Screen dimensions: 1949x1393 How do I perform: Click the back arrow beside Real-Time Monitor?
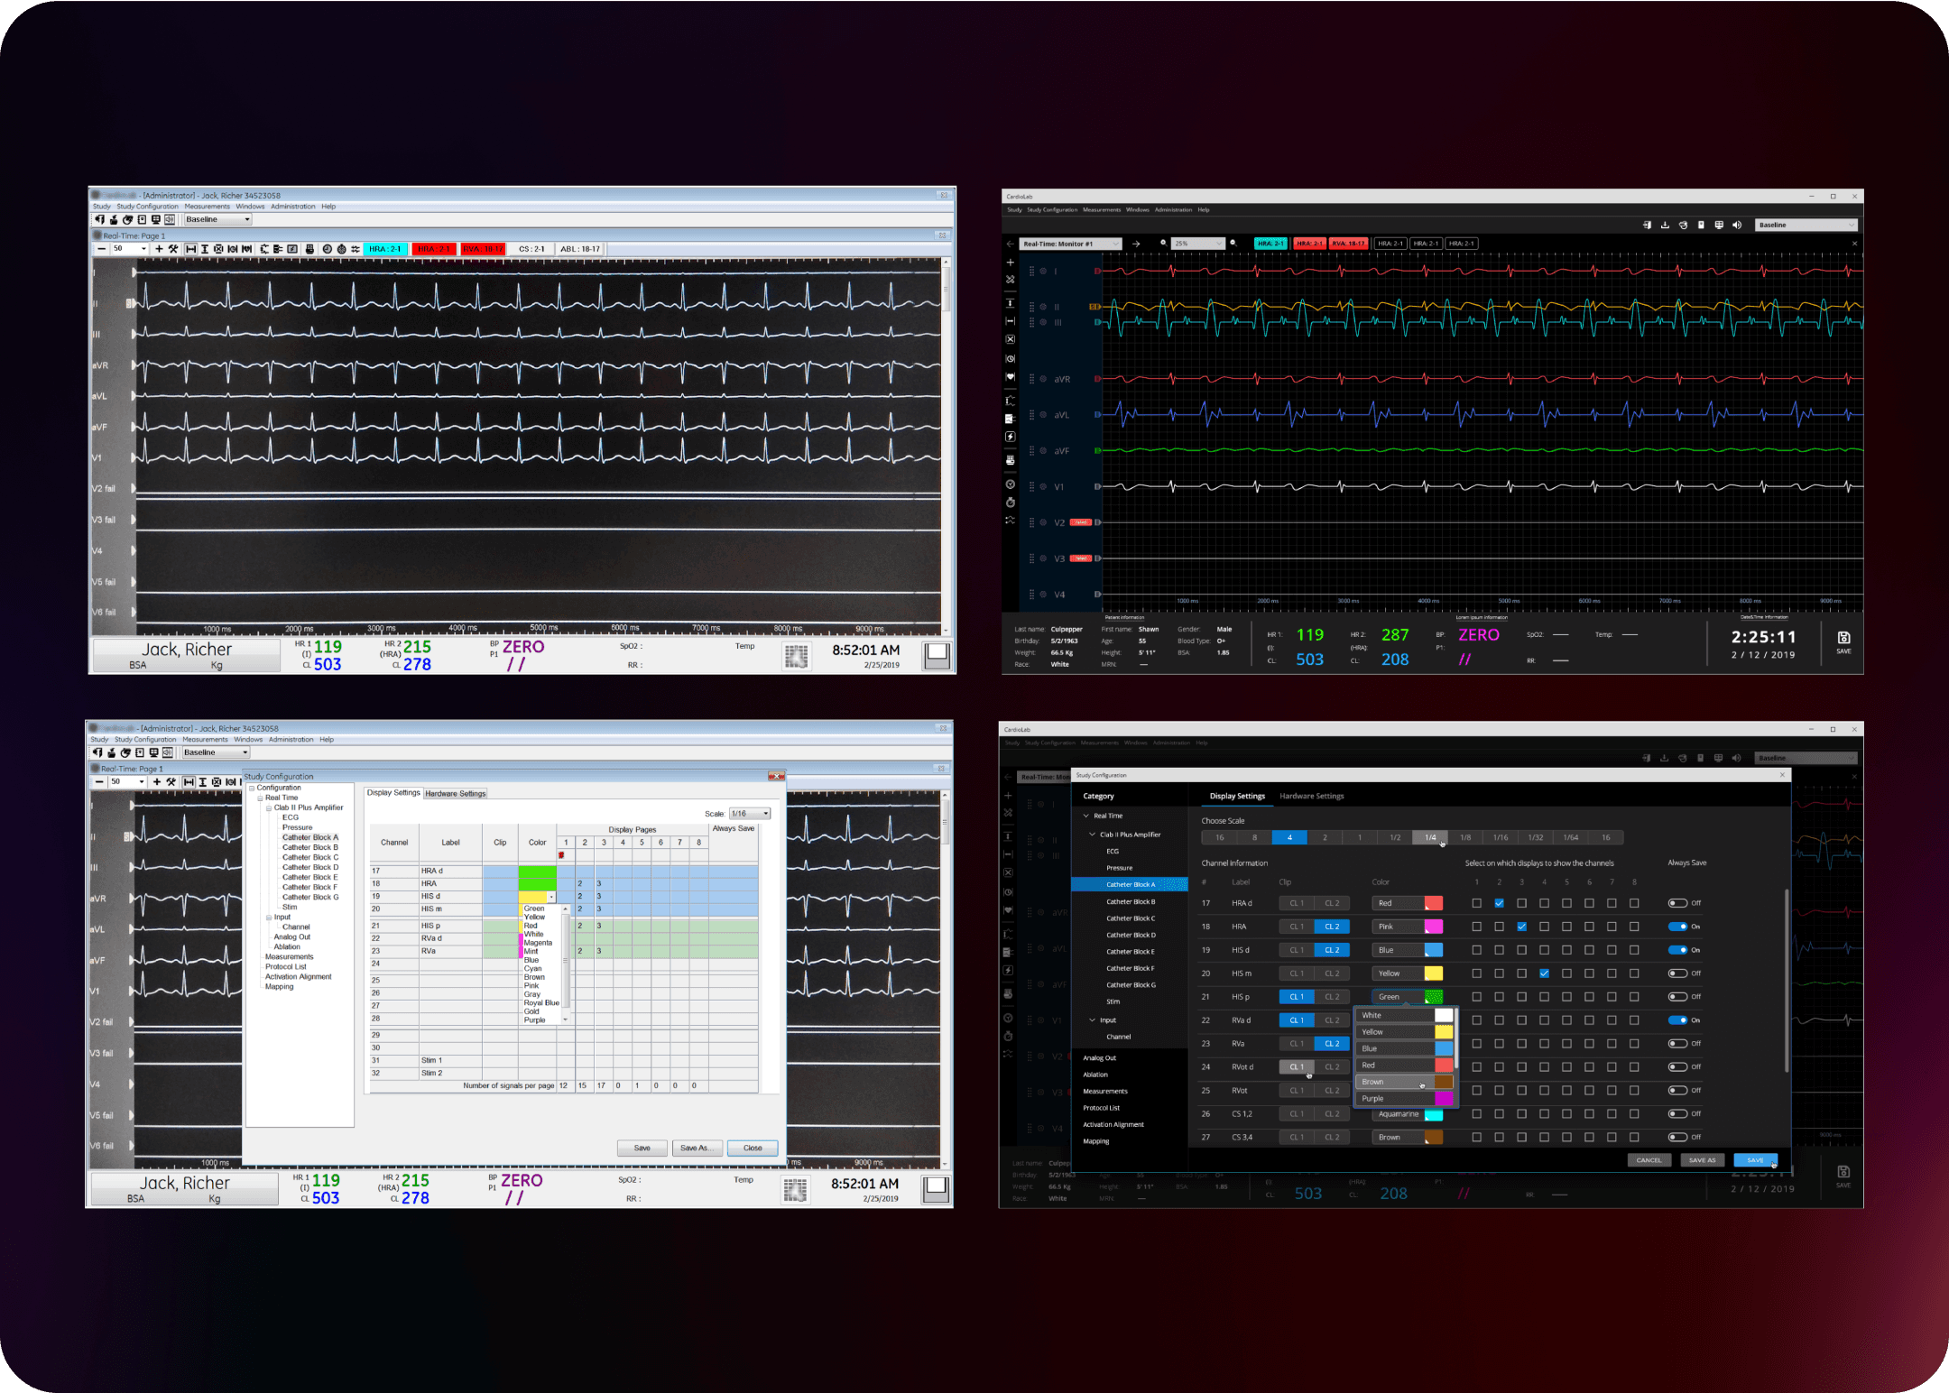click(x=1010, y=243)
